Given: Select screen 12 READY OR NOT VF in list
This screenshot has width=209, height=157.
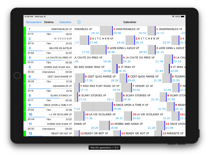Looking at the screenshot, I should tap(49, 134).
